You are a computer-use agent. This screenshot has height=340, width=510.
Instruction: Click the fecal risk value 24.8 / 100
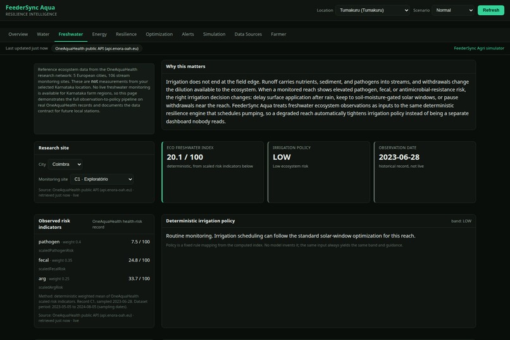[139, 260]
